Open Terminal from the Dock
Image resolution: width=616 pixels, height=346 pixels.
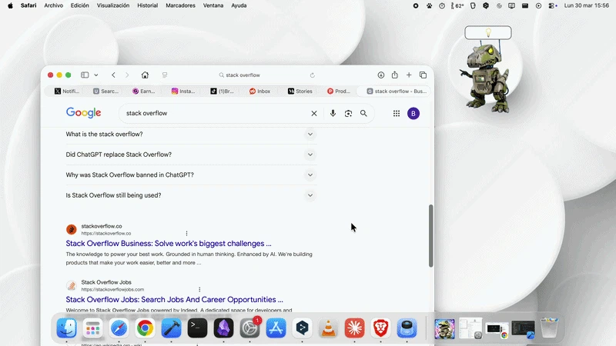click(x=197, y=328)
